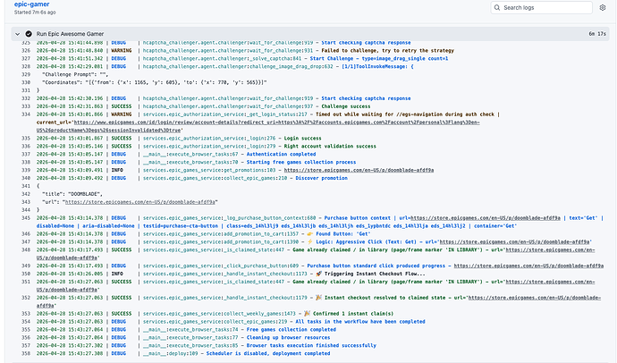Click the 'Started 7m 6s ago' text
Image resolution: width=617 pixels, height=363 pixels.
tap(35, 13)
